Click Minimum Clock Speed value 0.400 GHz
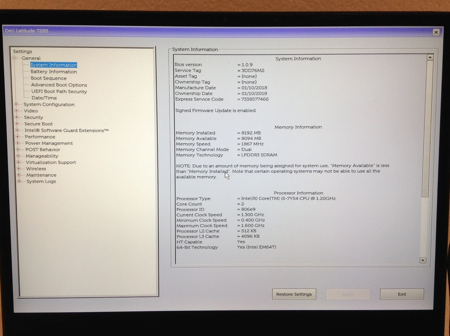 pyautogui.click(x=253, y=220)
